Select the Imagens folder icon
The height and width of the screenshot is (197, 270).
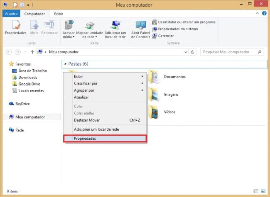tap(153, 95)
